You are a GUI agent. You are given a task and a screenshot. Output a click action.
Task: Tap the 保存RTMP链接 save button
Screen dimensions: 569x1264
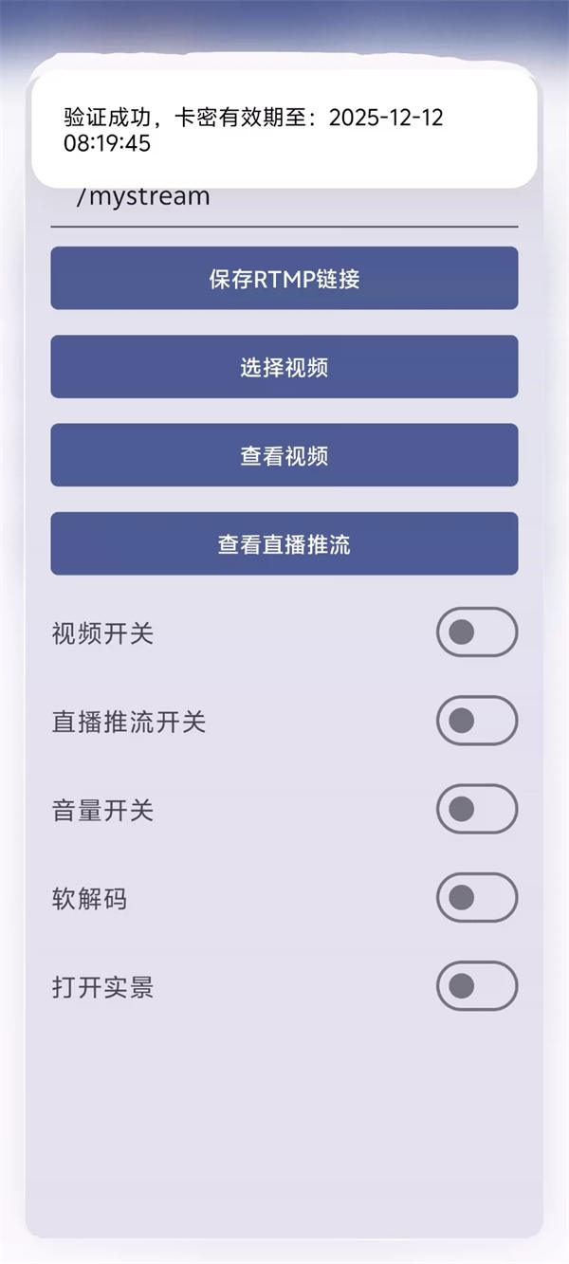(x=284, y=278)
